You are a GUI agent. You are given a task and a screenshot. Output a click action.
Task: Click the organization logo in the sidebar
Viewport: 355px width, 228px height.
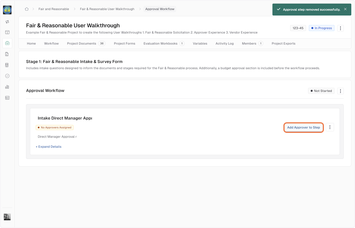pos(7,10)
